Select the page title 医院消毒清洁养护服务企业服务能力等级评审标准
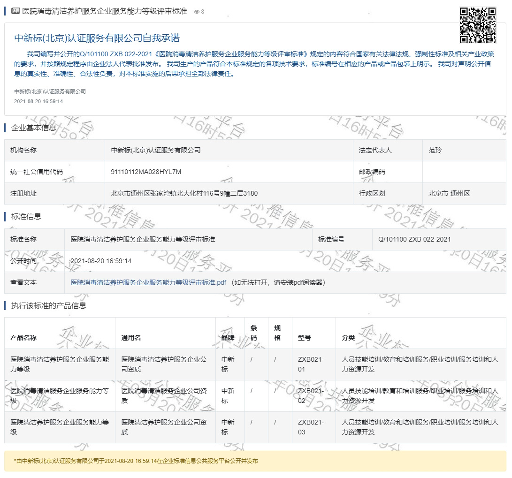512x478 pixels. [105, 11]
